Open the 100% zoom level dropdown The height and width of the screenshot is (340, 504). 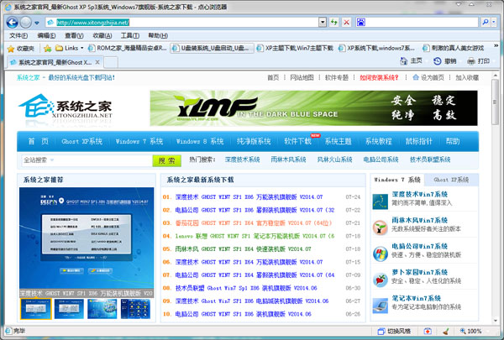(486, 332)
